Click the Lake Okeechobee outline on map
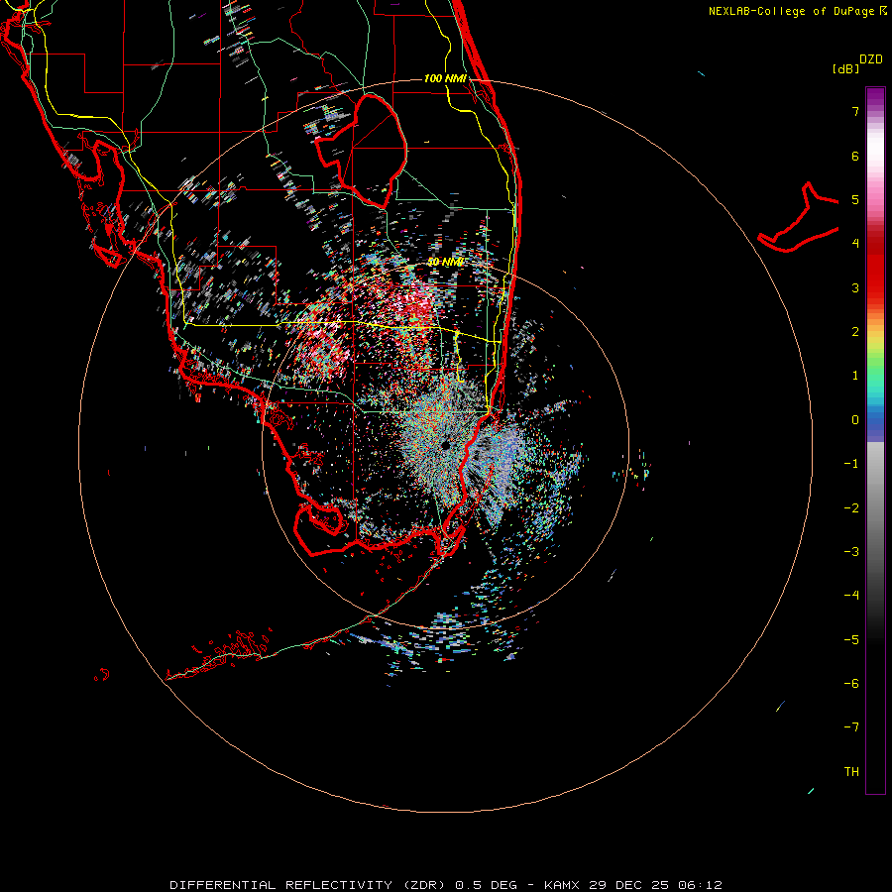Image resolution: width=892 pixels, height=892 pixels. click(x=362, y=151)
